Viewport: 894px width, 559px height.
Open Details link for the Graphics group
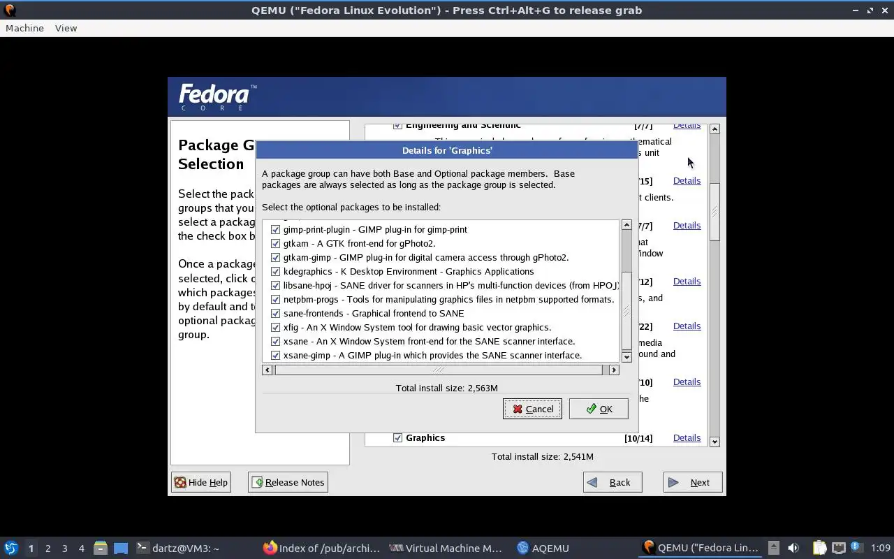coord(687,437)
